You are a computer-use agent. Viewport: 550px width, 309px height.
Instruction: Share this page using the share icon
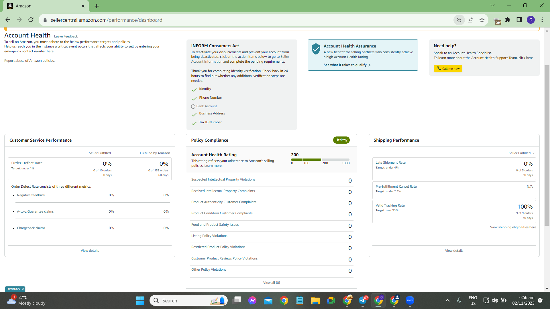[470, 20]
